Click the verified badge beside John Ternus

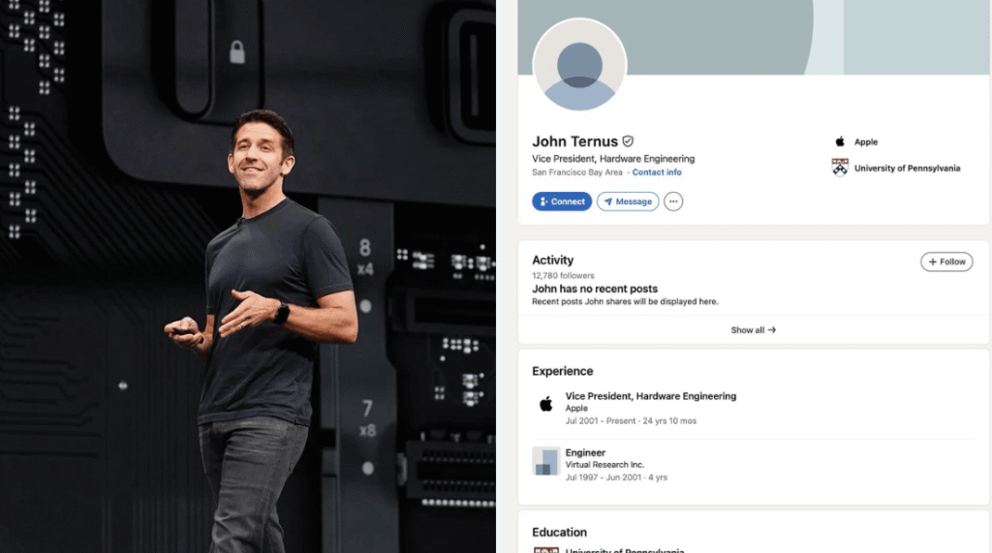click(x=628, y=141)
